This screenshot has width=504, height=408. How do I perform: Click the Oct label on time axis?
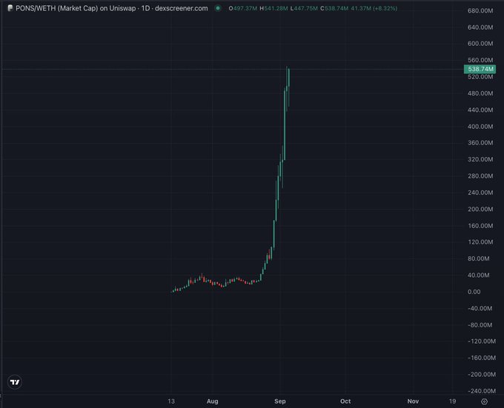pyautogui.click(x=345, y=401)
